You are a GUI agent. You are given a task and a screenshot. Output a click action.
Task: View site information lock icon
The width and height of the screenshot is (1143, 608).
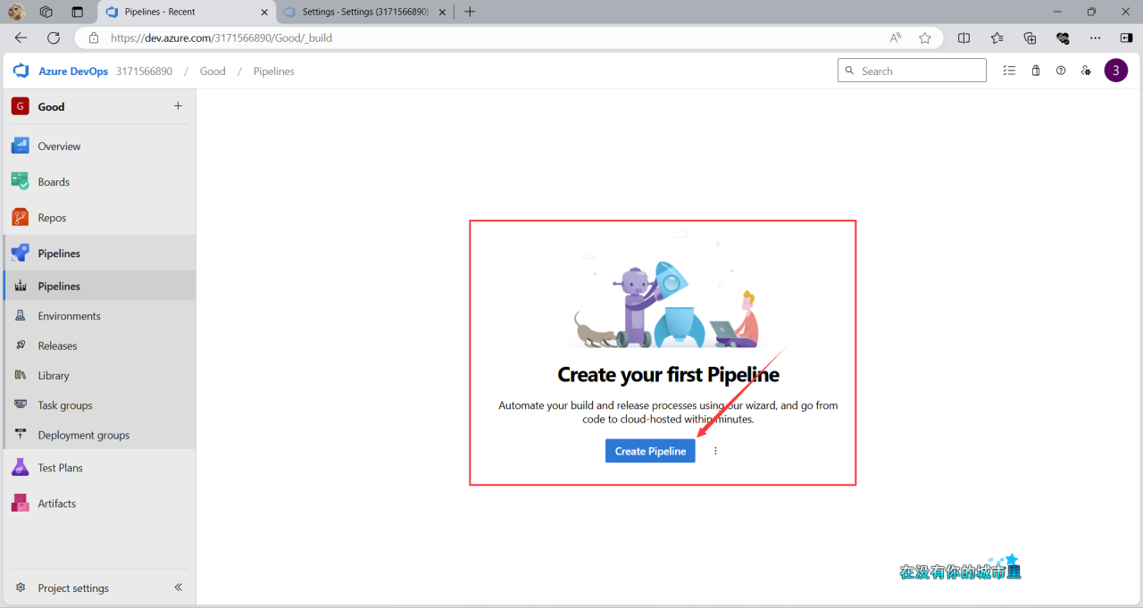(x=93, y=38)
